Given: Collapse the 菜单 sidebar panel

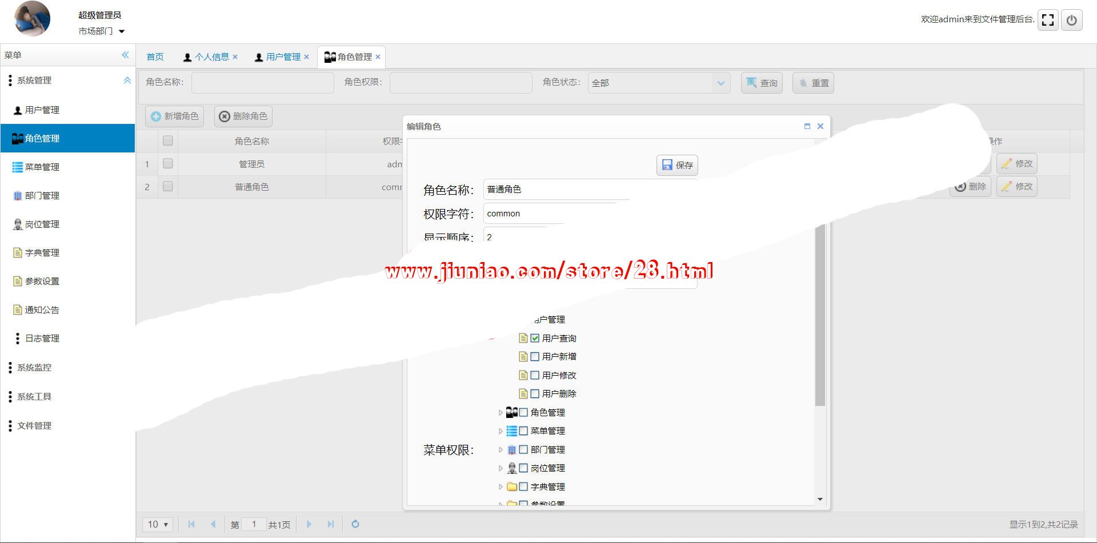Looking at the screenshot, I should [x=125, y=55].
